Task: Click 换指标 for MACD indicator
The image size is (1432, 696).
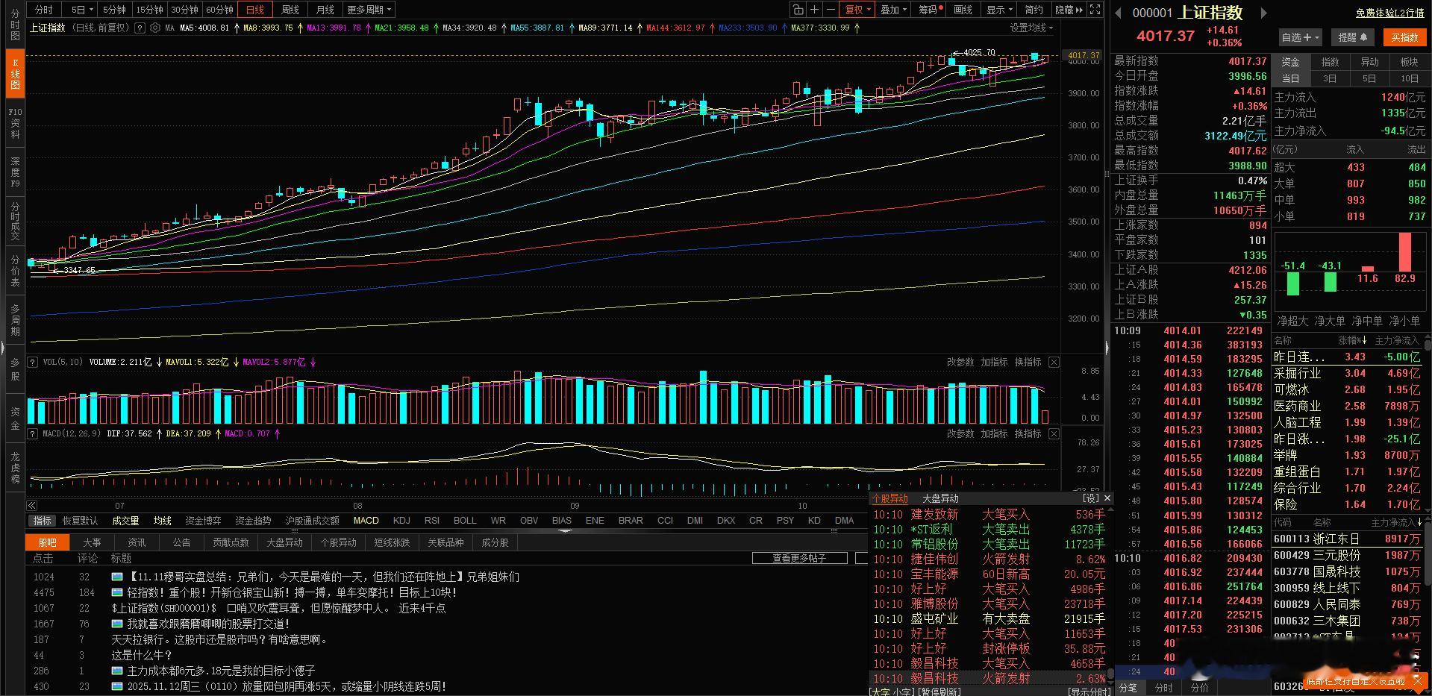Action: click(1028, 433)
